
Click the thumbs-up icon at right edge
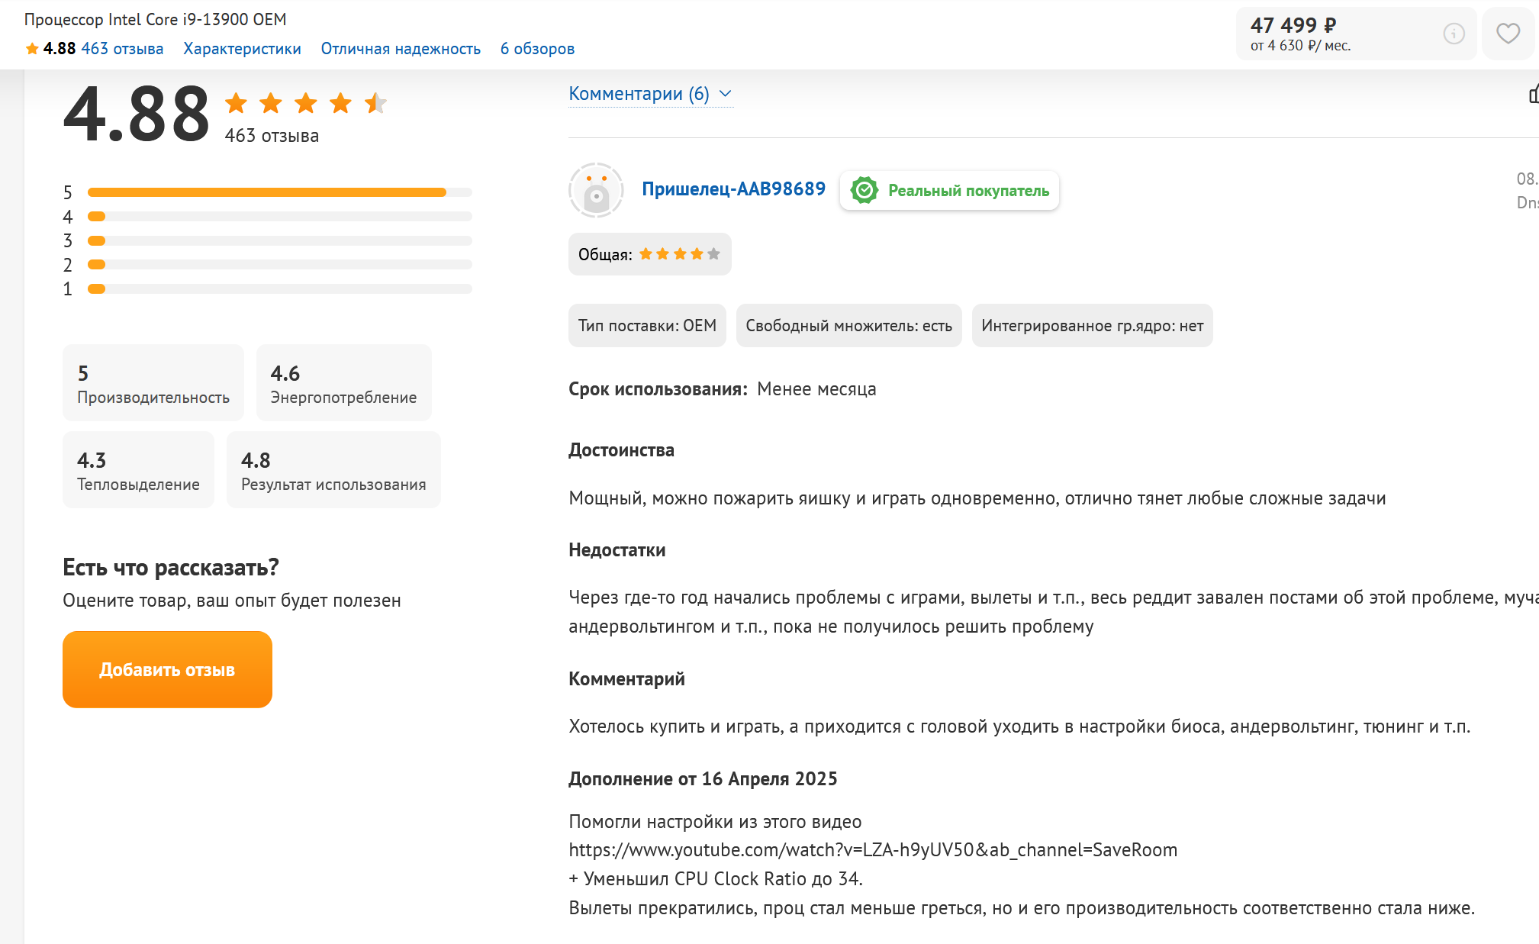1533,94
